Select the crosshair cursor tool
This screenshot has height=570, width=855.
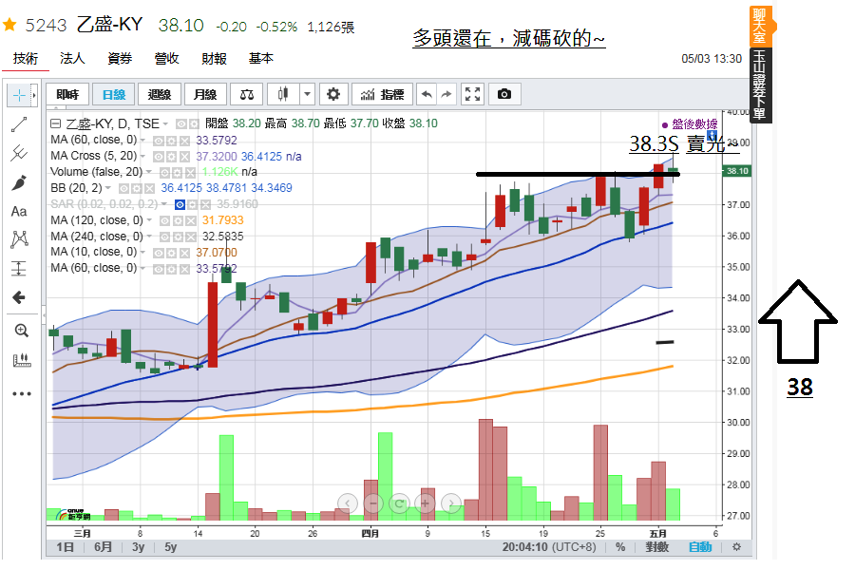[19, 96]
